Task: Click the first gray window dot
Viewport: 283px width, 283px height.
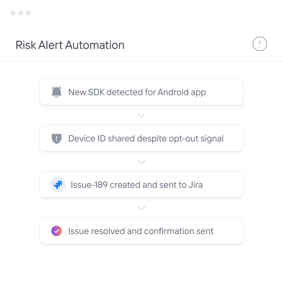Action: tap(13, 13)
